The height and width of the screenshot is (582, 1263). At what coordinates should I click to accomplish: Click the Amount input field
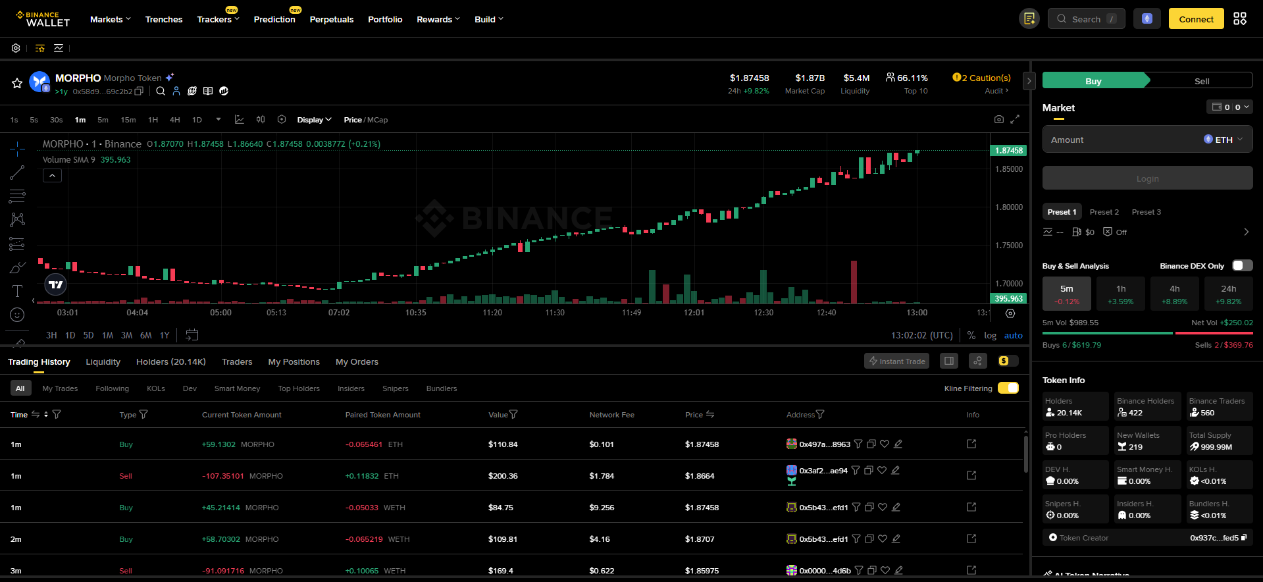click(1147, 140)
